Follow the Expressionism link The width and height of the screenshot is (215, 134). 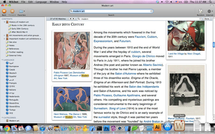(x=103, y=41)
